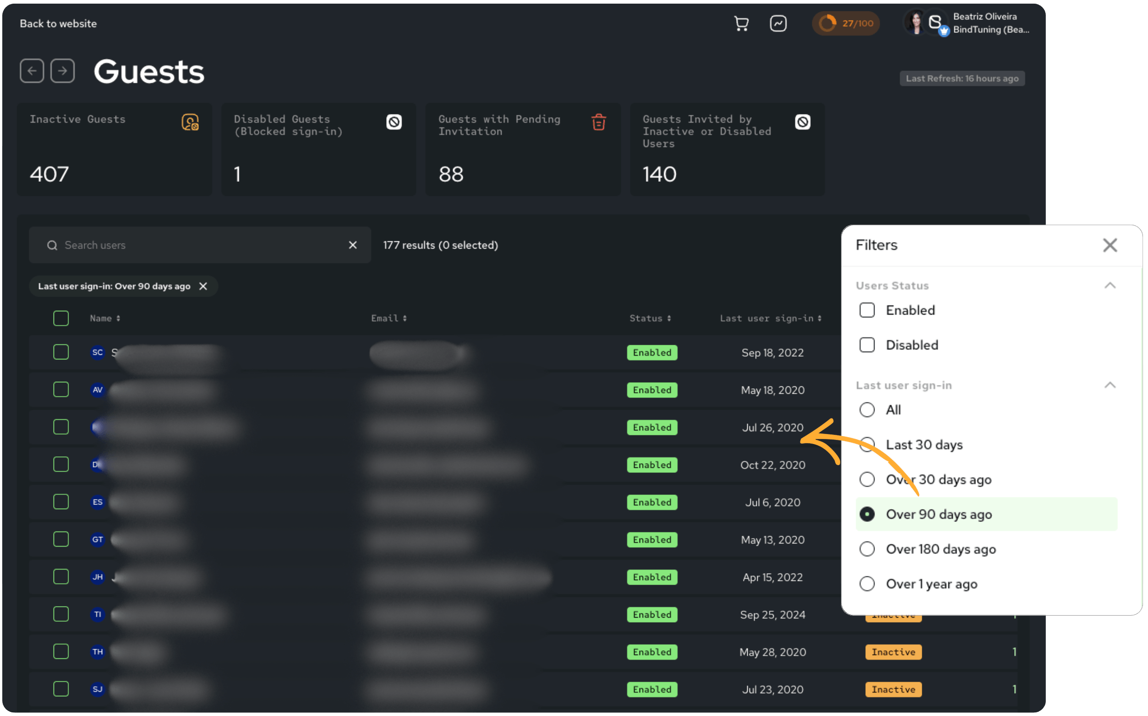Viewport: 1148px width, 716px height.
Task: Check the Enabled status filter checkbox
Action: (867, 310)
